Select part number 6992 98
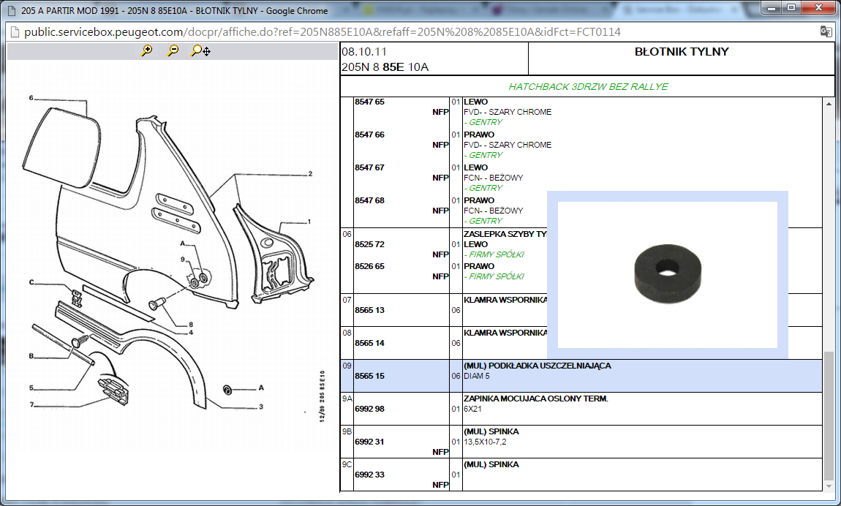841x506 pixels. point(369,409)
